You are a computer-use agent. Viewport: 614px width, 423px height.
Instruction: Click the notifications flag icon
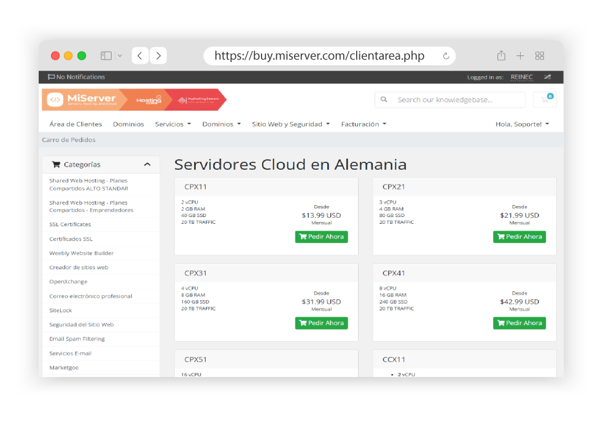pos(52,77)
